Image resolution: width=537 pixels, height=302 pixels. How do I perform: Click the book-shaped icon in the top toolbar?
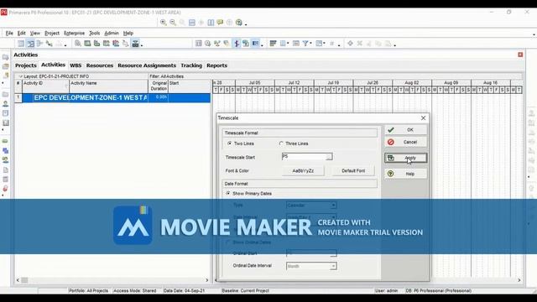(x=211, y=23)
